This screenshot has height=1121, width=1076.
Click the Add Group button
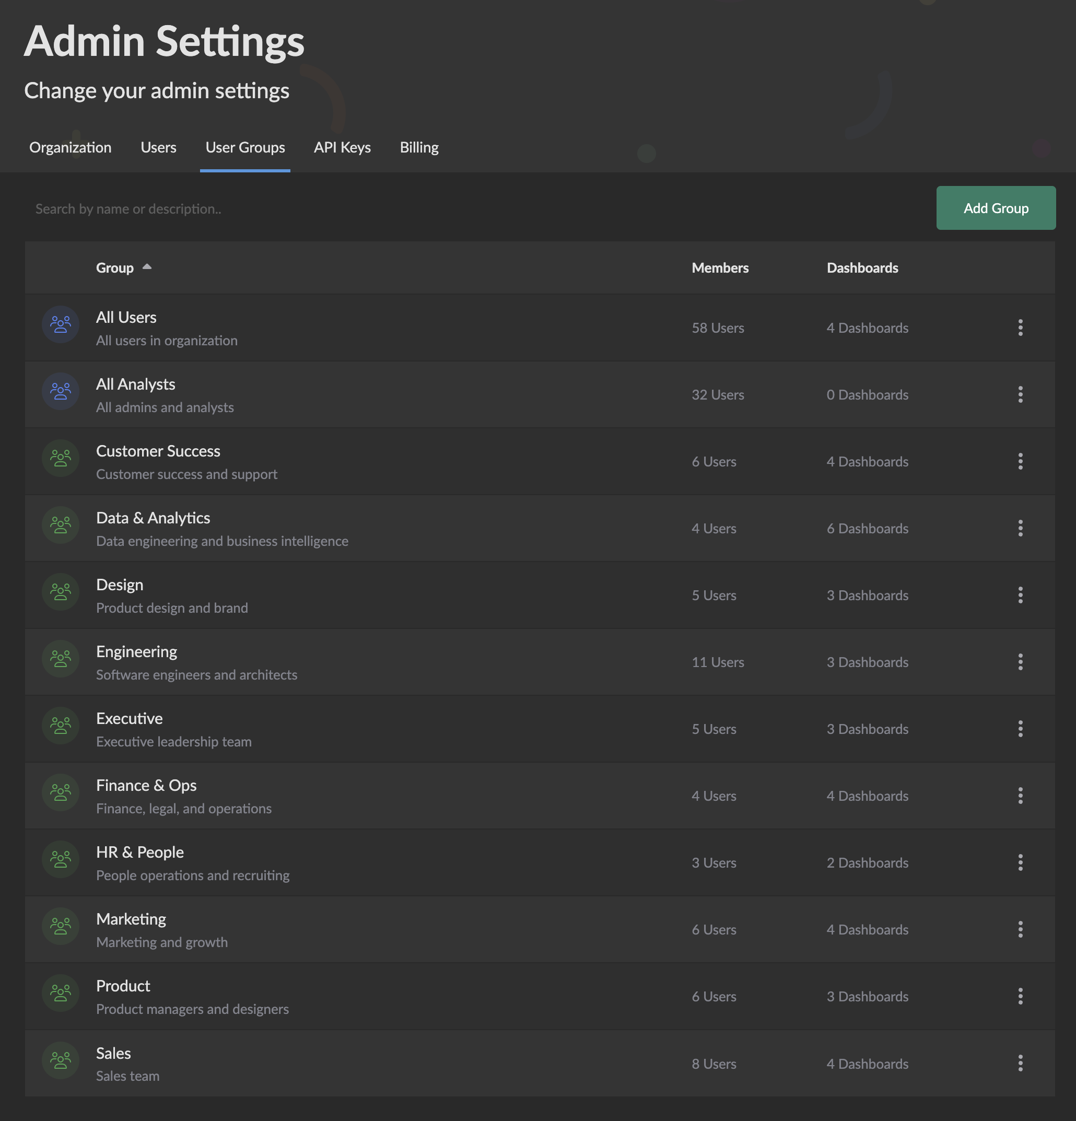tap(996, 208)
